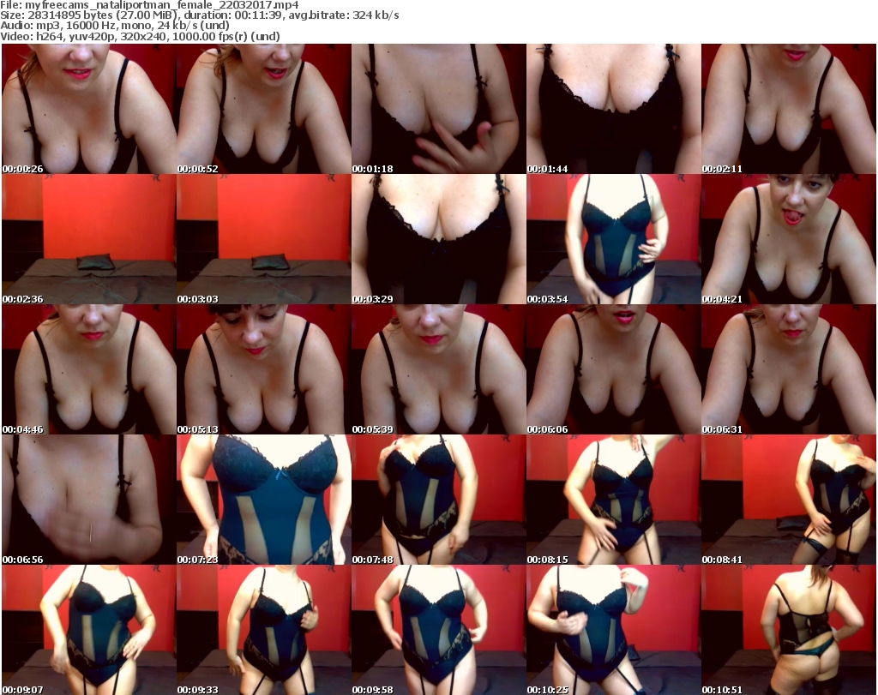Open the frame at 00:10:25

[613, 630]
